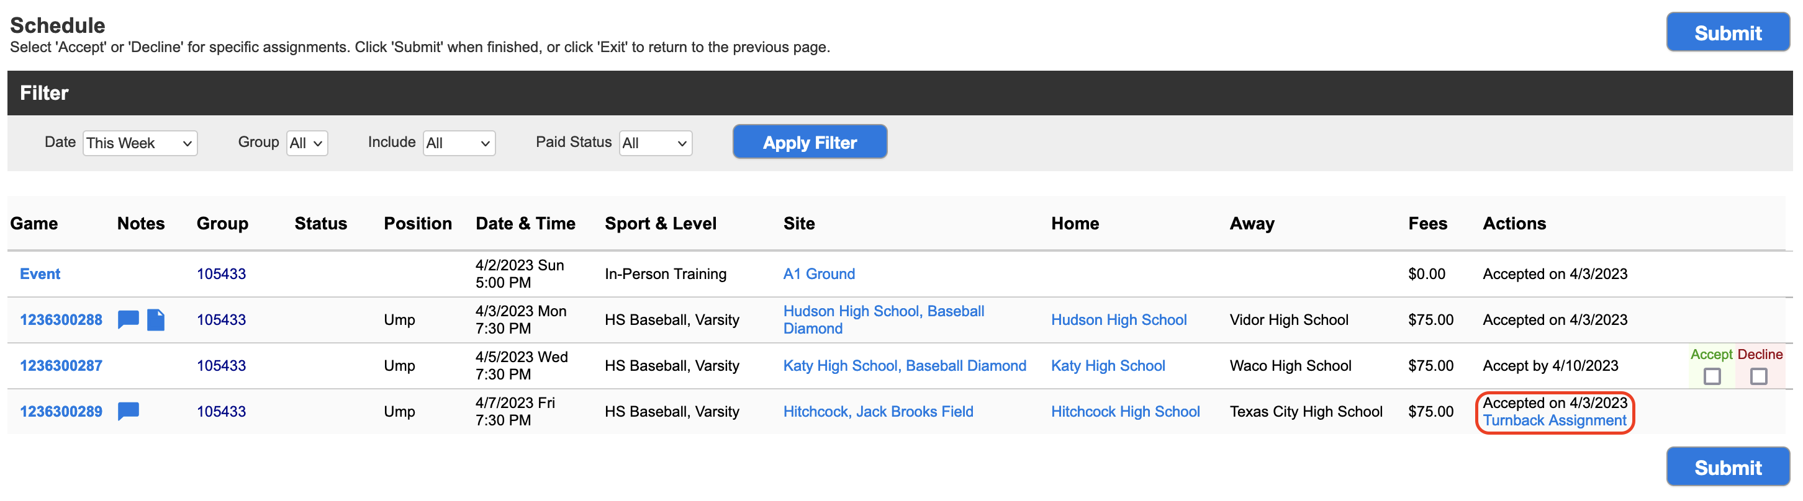
Task: Open game 1236300287 details link
Action: click(61, 365)
